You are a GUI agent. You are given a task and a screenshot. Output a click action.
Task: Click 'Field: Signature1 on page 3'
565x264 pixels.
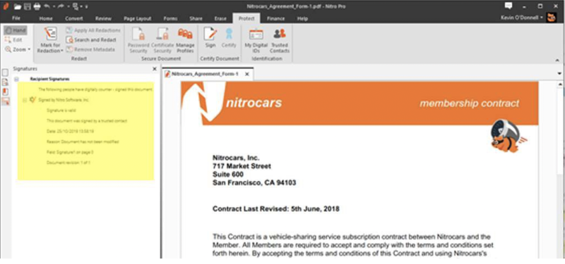pos(70,152)
